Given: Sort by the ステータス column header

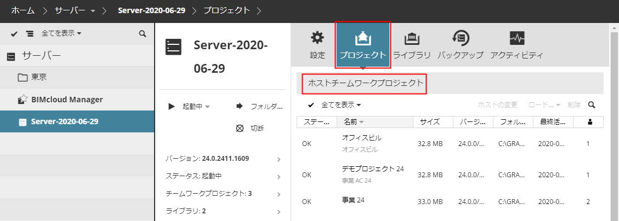Looking at the screenshot, I should coord(316,122).
